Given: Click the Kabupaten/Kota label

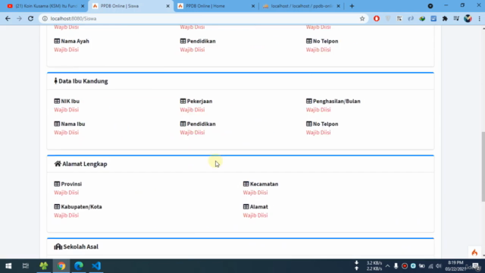Looking at the screenshot, I should coord(81,207).
